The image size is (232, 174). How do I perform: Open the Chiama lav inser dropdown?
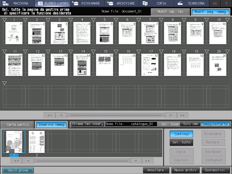point(88,124)
